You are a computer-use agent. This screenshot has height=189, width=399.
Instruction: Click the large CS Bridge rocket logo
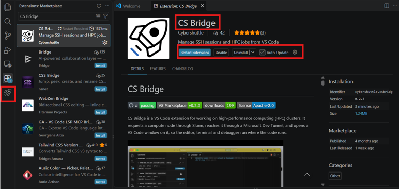148,38
